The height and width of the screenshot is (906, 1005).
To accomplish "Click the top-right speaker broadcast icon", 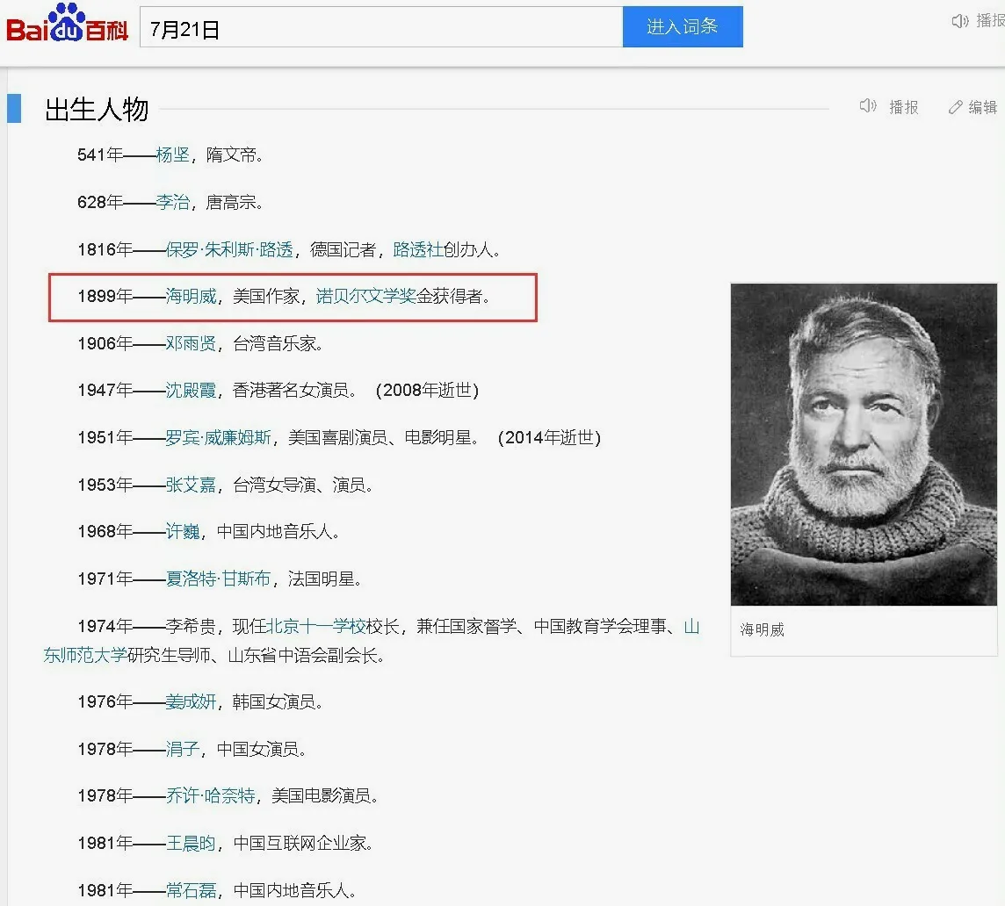I will click(960, 21).
